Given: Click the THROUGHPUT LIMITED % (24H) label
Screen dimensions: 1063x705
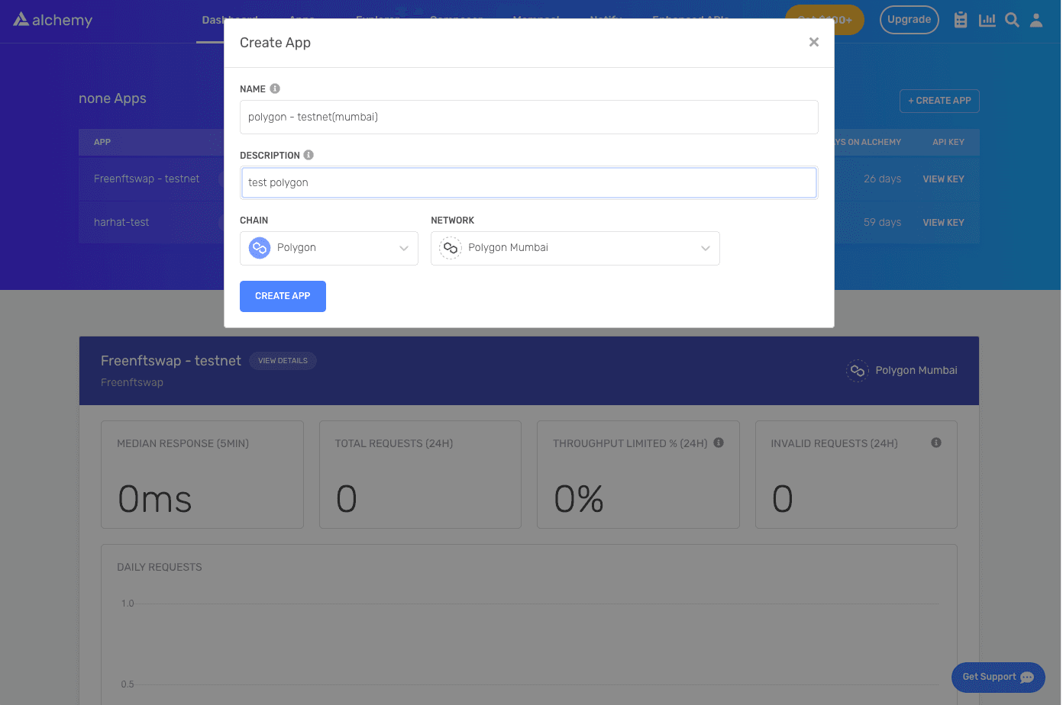Looking at the screenshot, I should (x=630, y=443).
